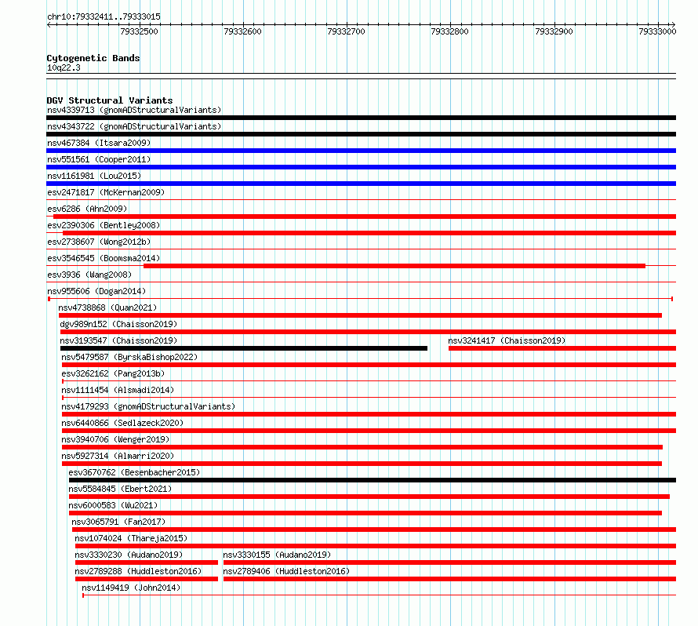The height and width of the screenshot is (626, 698).
Task: Open variant nsv6000583 (Wu2021)
Action: (113, 505)
